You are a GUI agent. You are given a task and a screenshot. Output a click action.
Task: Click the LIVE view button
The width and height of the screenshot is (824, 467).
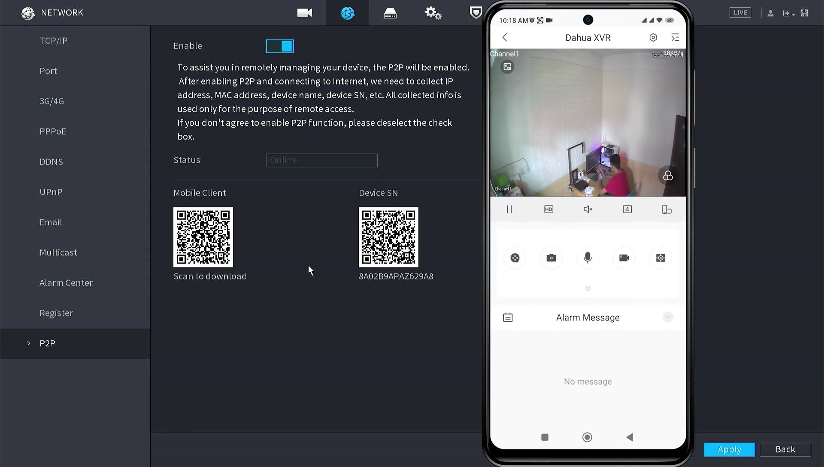click(x=740, y=12)
